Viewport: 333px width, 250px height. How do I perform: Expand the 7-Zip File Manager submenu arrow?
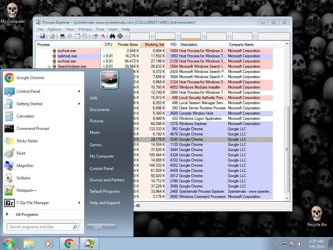(79, 203)
